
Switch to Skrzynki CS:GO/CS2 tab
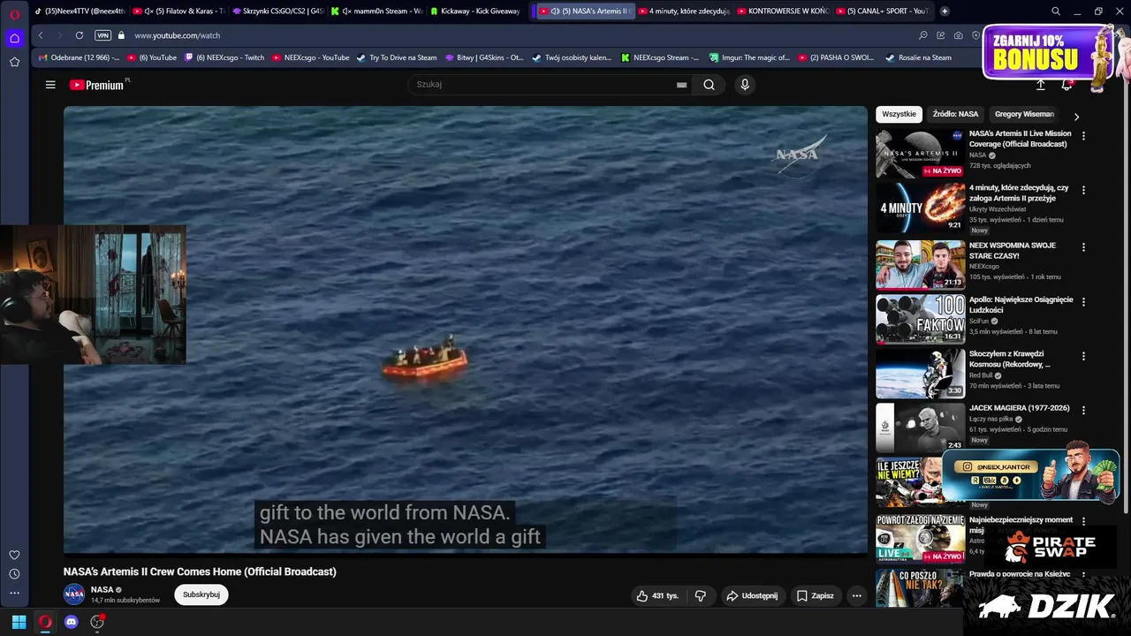tap(277, 11)
